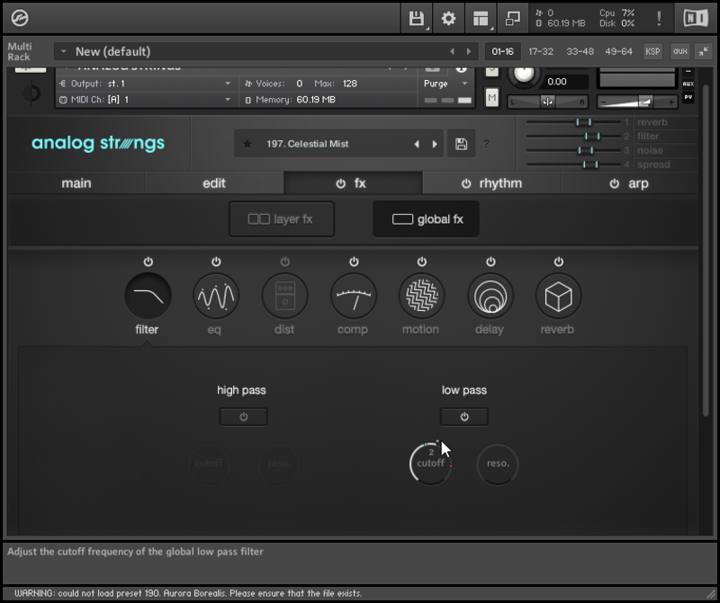Select the delay effect icon

[490, 296]
